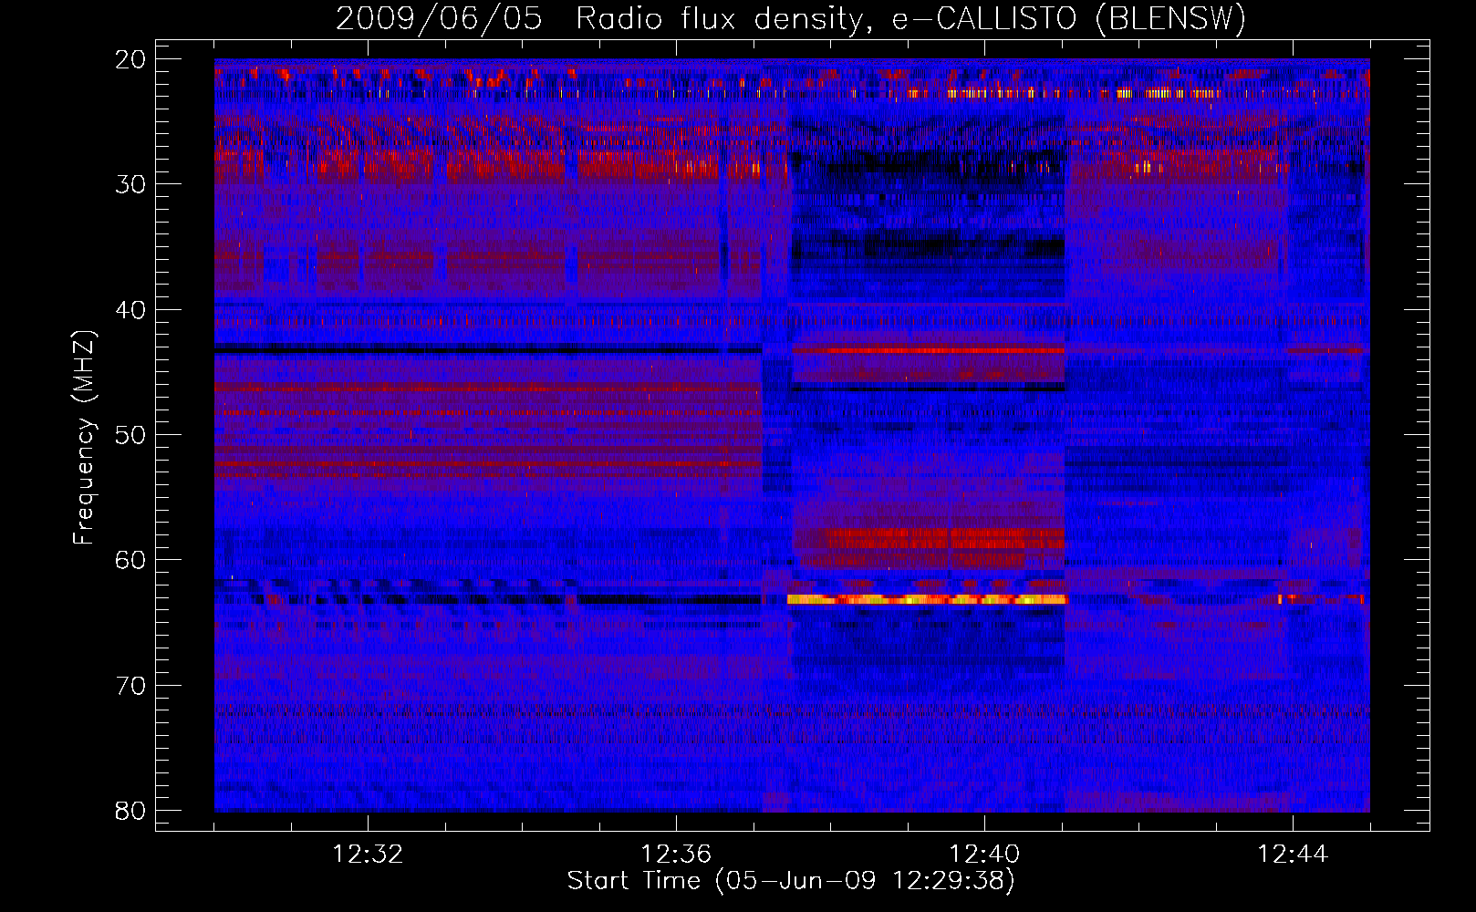This screenshot has width=1476, height=912.
Task: Select the 'Frequency (MHZ)' y-axis label
Action: [84, 438]
